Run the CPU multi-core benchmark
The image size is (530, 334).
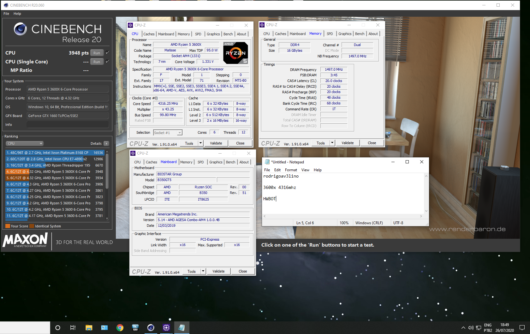click(97, 53)
